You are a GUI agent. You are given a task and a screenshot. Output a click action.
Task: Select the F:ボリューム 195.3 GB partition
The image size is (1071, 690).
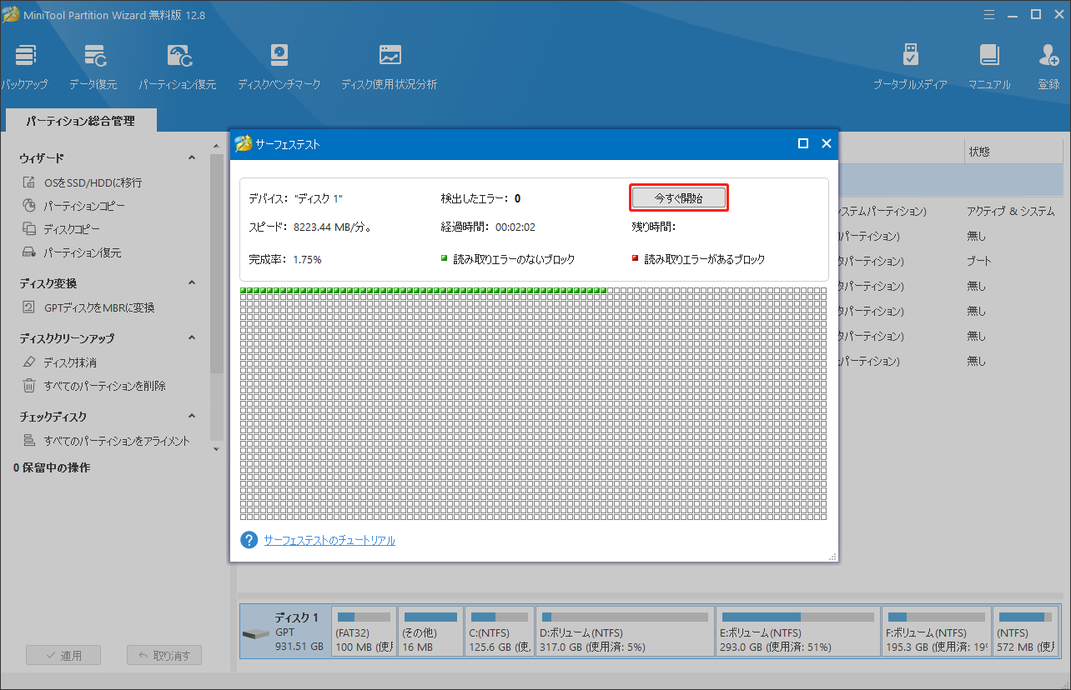(937, 631)
